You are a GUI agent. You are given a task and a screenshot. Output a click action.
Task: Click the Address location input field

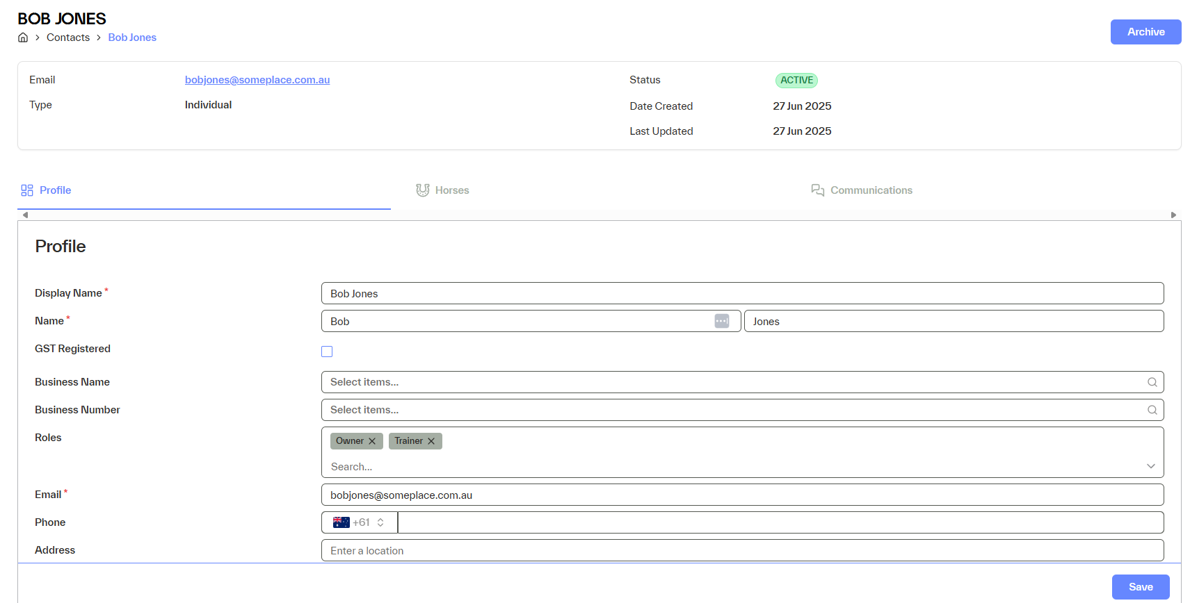[741, 550]
